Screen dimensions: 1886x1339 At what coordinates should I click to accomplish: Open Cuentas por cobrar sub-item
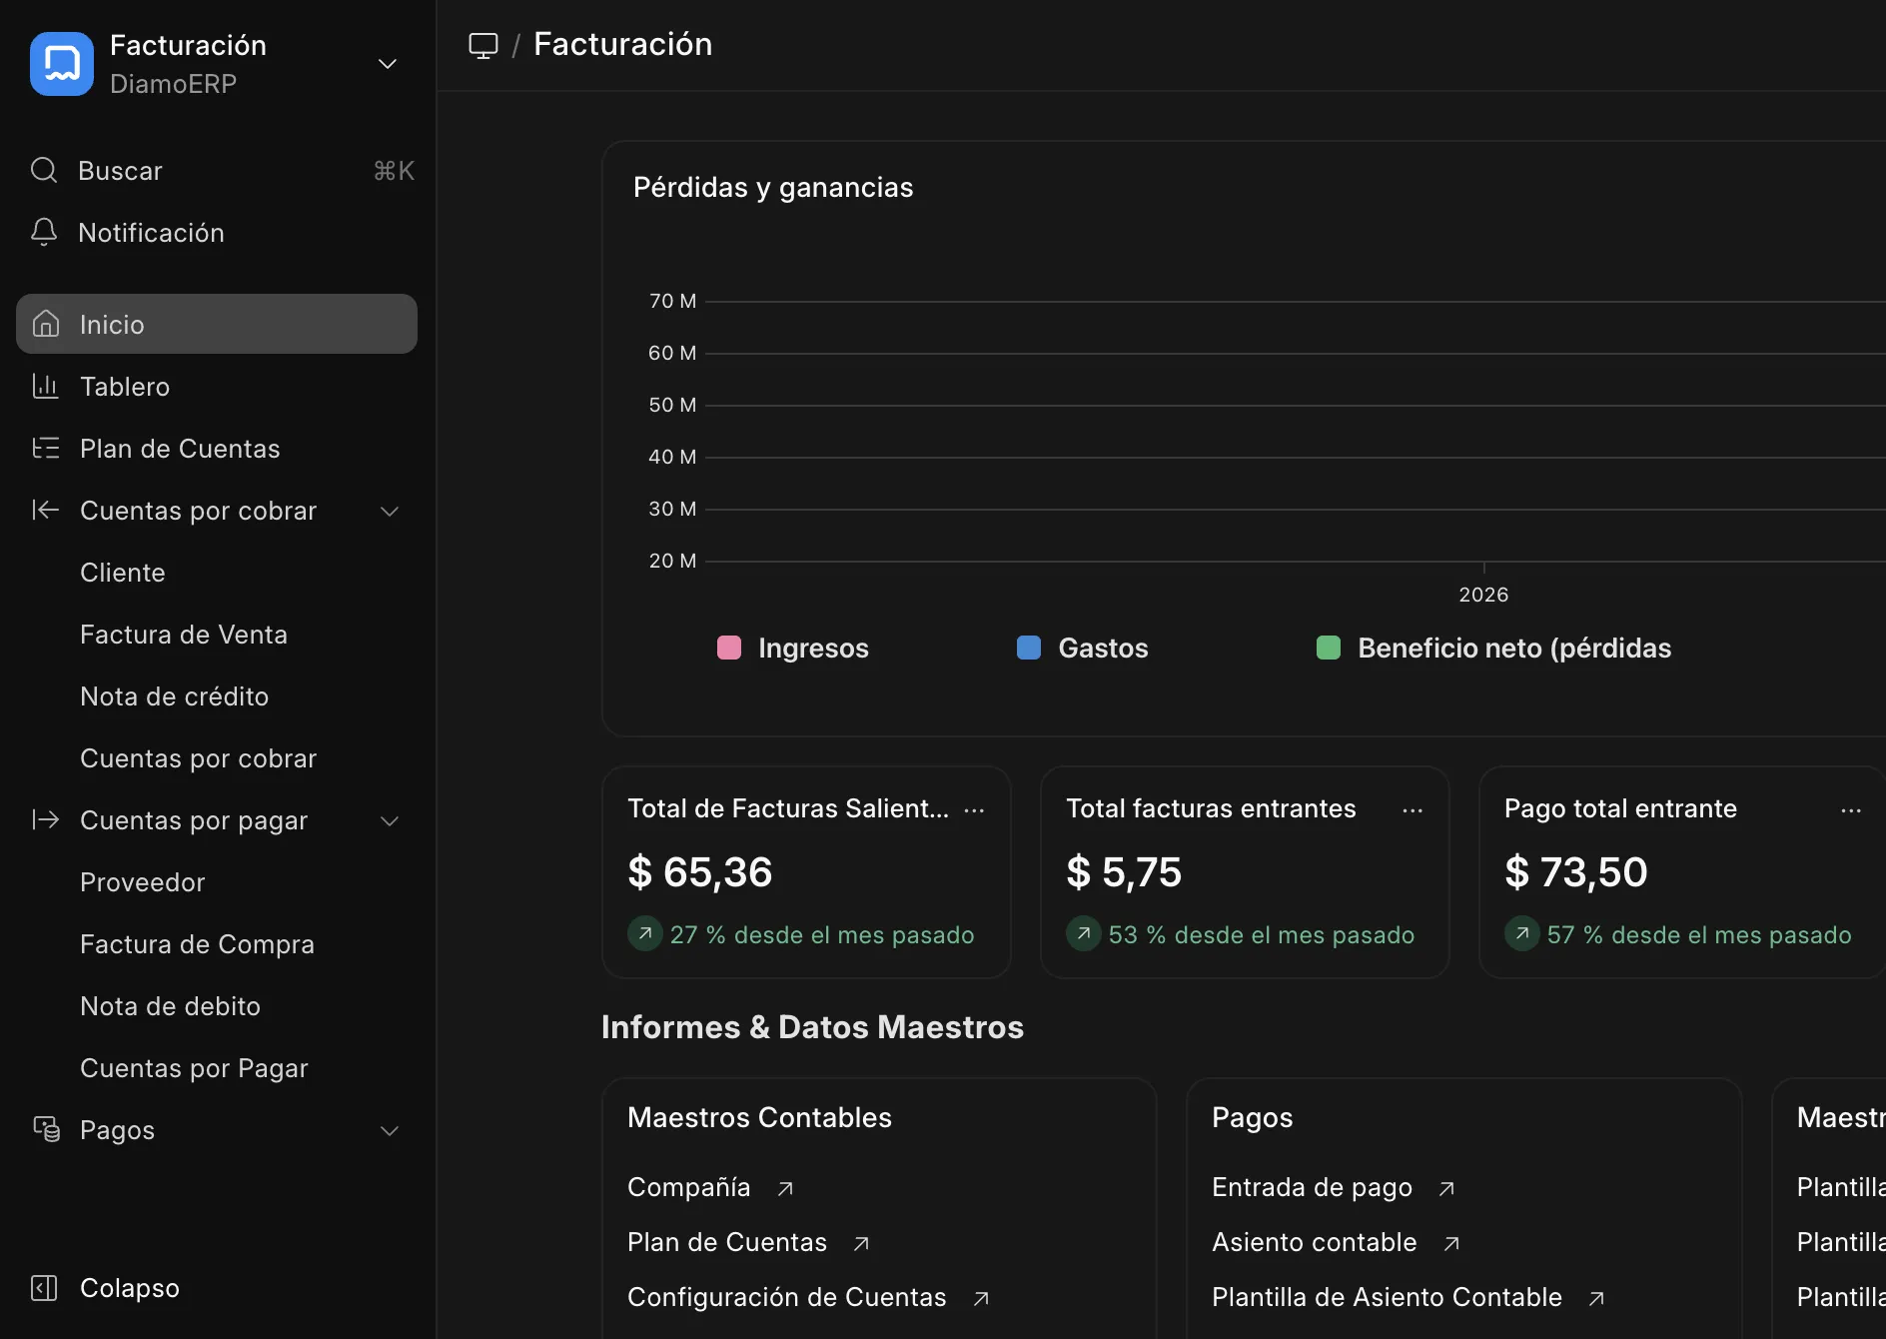tap(199, 758)
